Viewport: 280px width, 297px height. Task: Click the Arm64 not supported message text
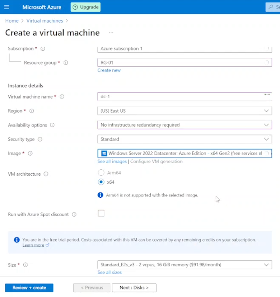pos(152,195)
